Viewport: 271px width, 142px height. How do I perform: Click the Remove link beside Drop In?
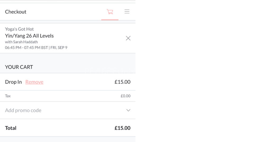(34, 82)
